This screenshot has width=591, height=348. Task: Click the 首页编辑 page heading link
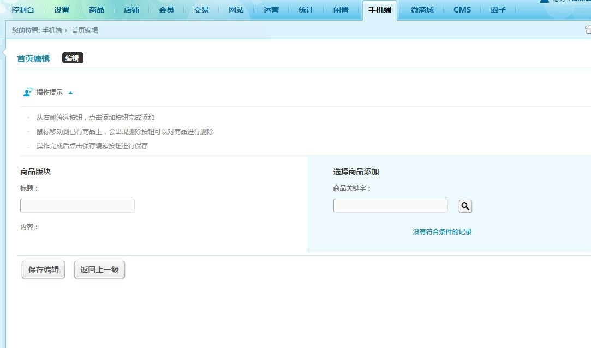click(x=33, y=58)
